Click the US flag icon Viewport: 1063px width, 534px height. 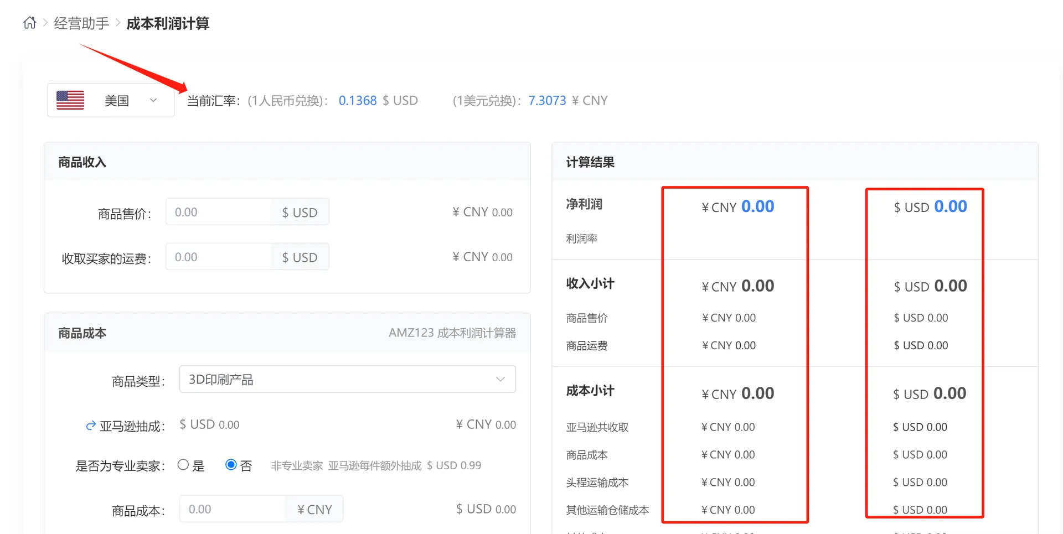pyautogui.click(x=70, y=100)
